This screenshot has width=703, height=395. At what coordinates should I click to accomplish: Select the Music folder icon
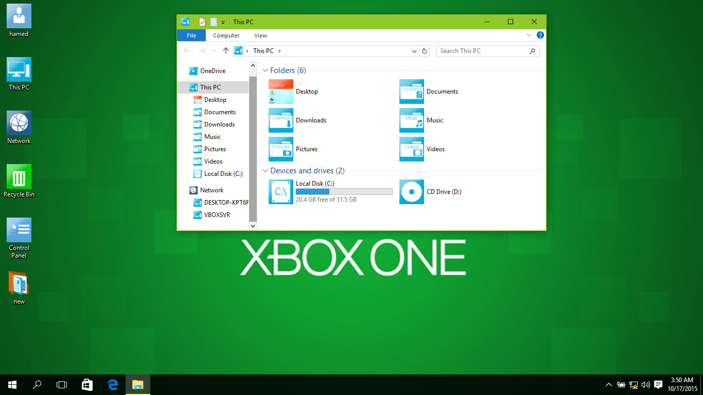pyautogui.click(x=412, y=120)
